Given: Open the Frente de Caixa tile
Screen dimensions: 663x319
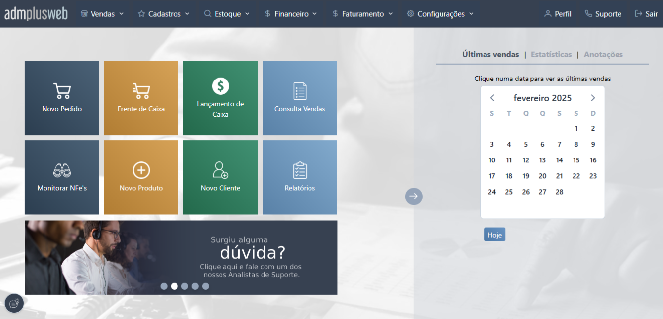Looking at the screenshot, I should pos(141,98).
